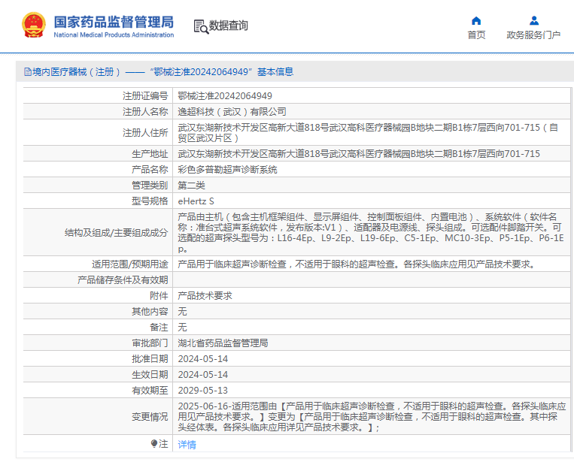Viewport: 574px width, 462px height.
Task: Click the 产品储存条件及有效期 label
Action: pos(123,280)
